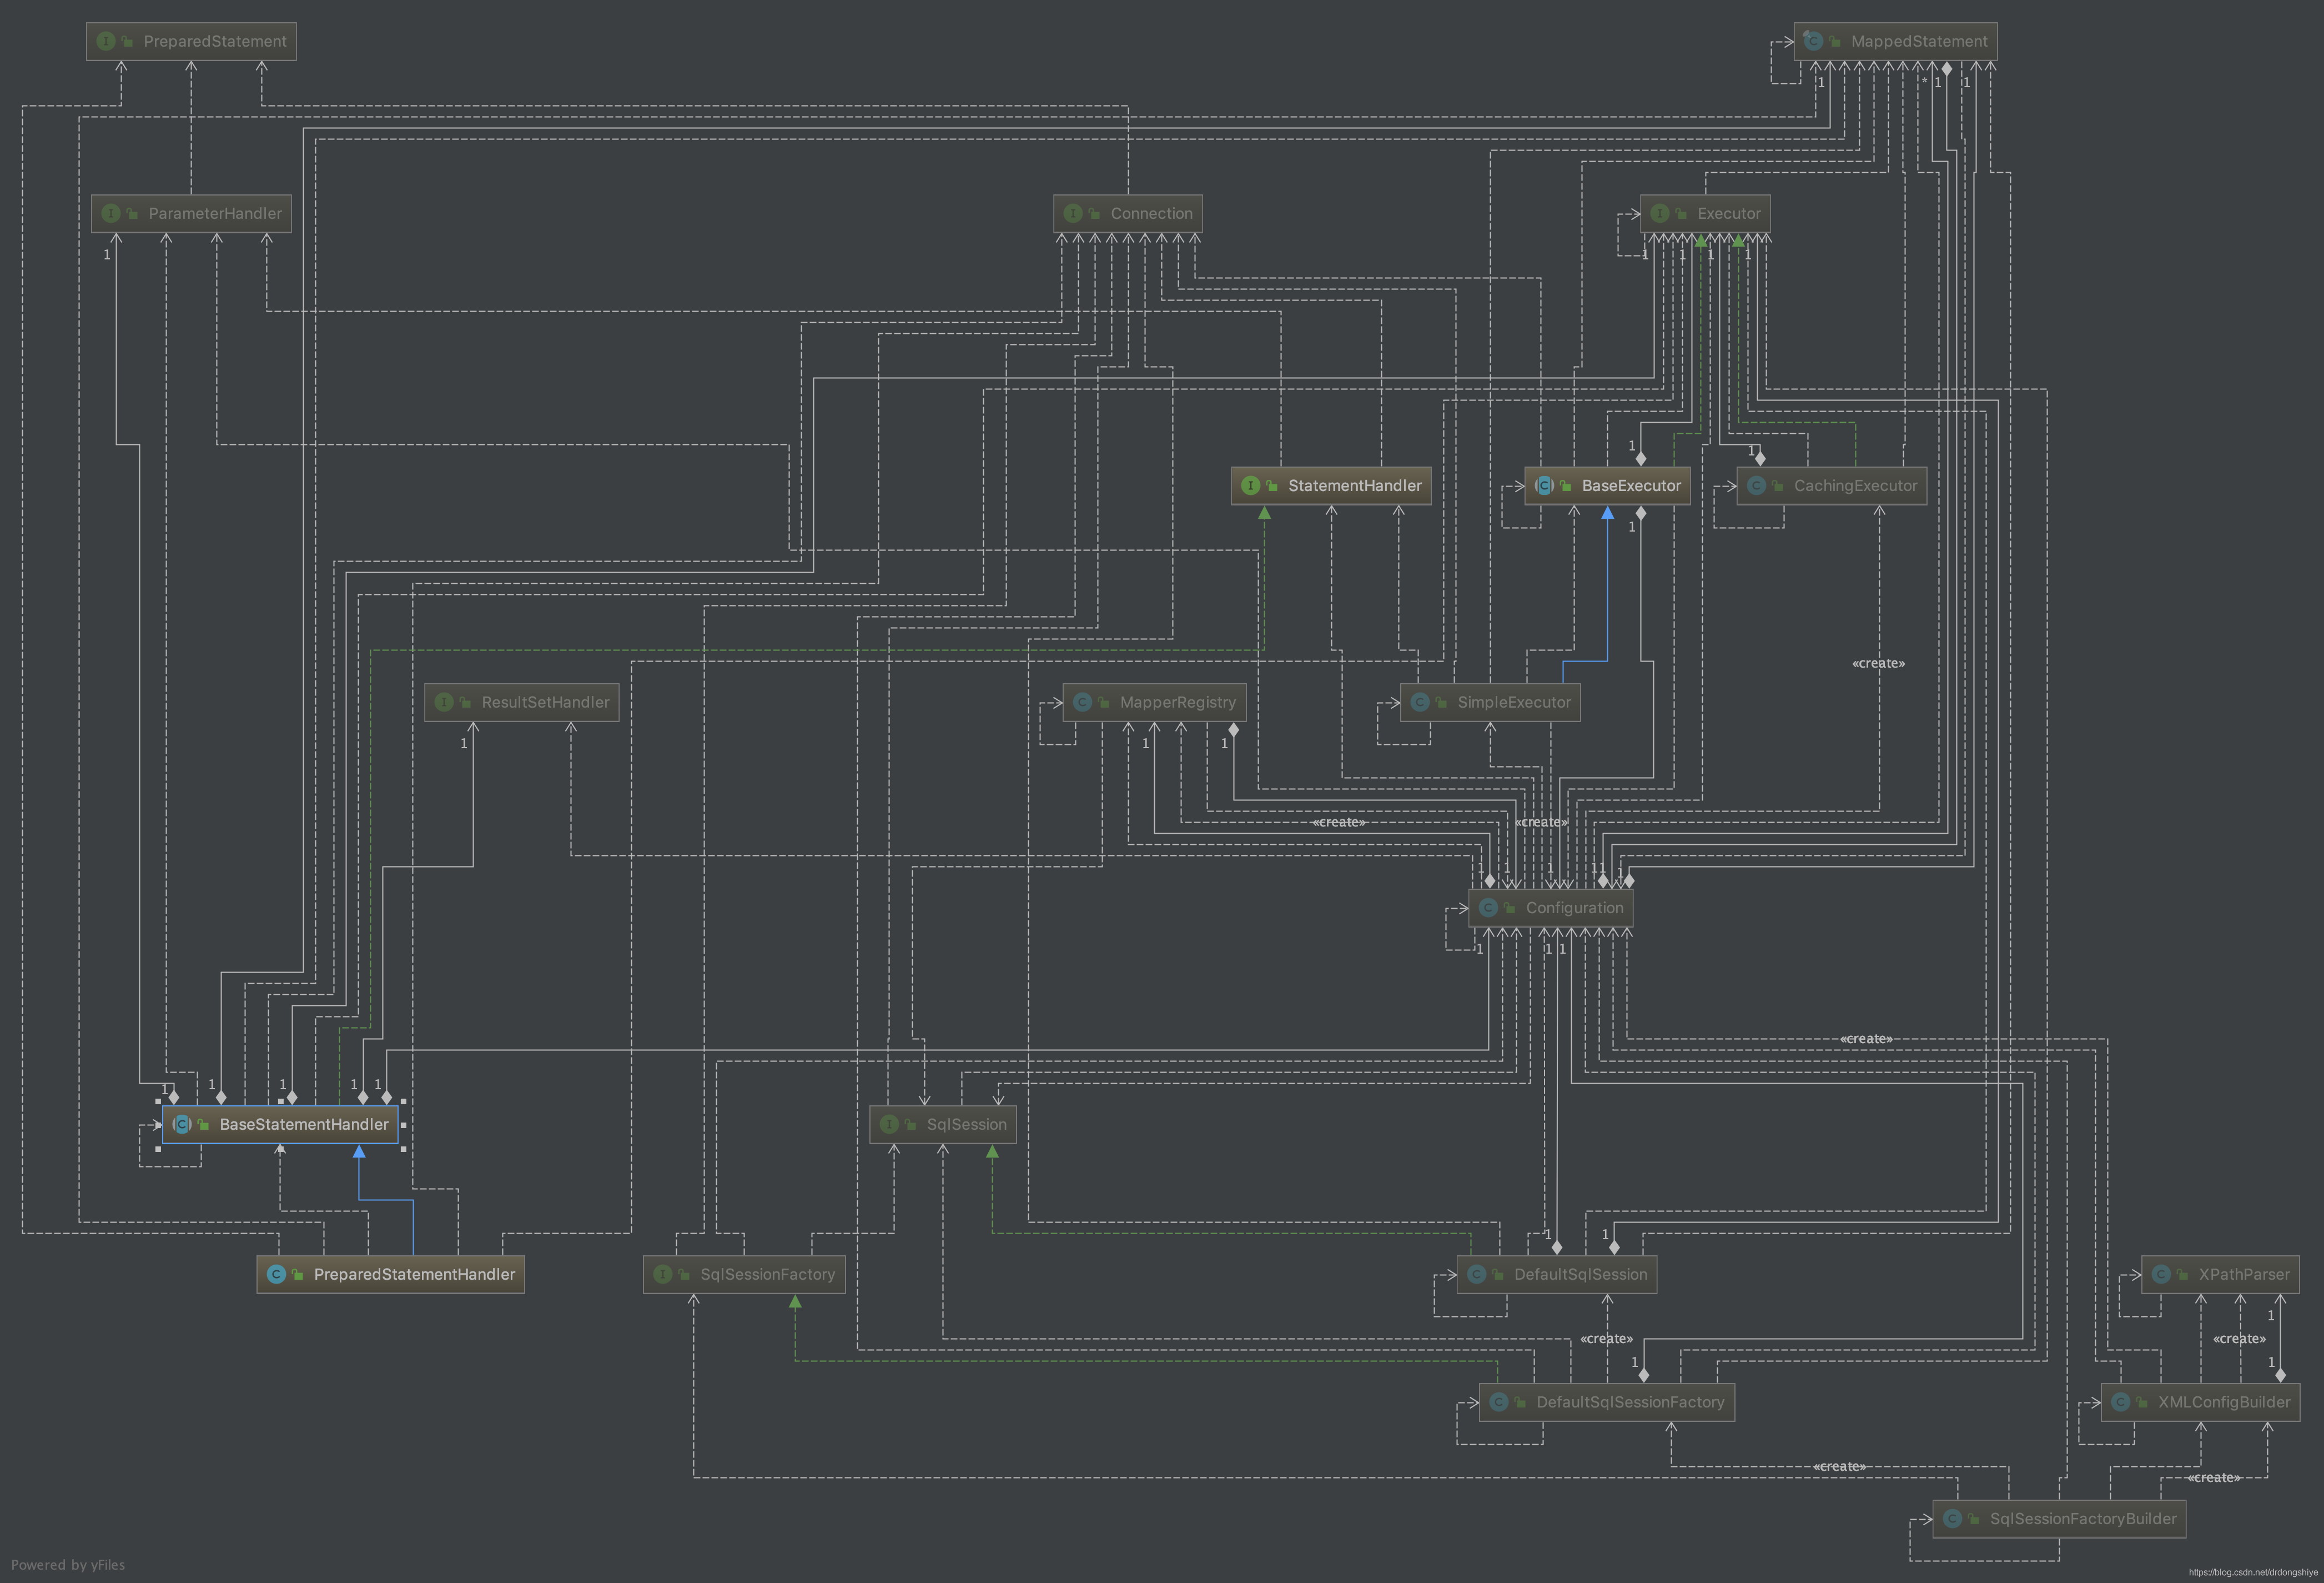Viewport: 2324px width, 1583px height.
Task: Click the PreparedStatement interface icon
Action: pyautogui.click(x=106, y=41)
